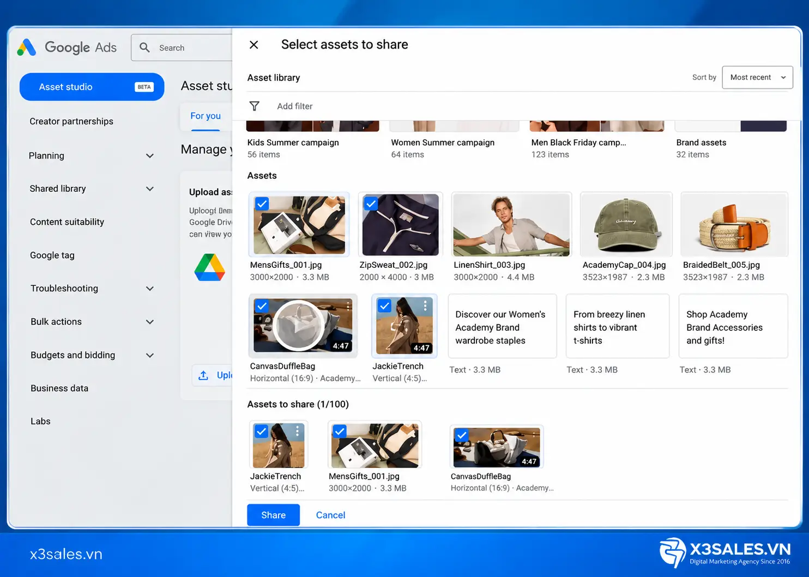Open Google tag settings
809x577 pixels.
52,255
